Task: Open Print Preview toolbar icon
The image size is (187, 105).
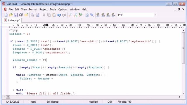Action: click(x=38, y=15)
